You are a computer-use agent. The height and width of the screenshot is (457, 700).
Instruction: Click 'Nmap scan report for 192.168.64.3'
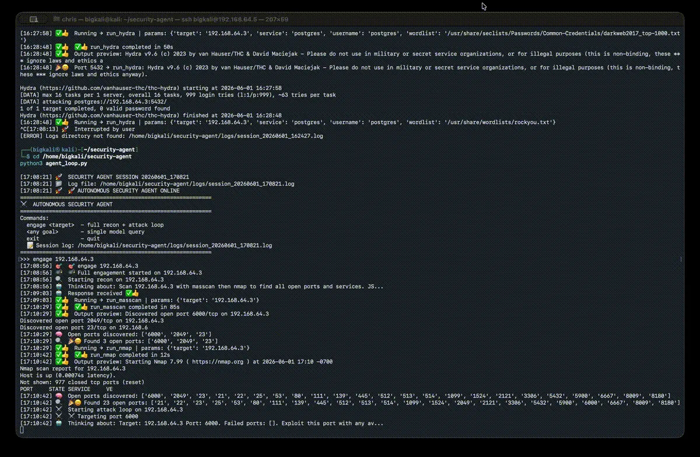[72, 368]
